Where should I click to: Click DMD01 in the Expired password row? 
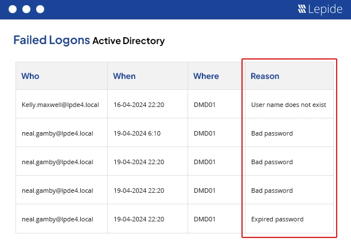pos(205,219)
